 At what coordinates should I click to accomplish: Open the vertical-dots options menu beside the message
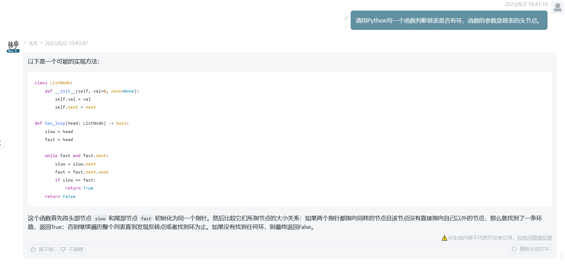346,27
